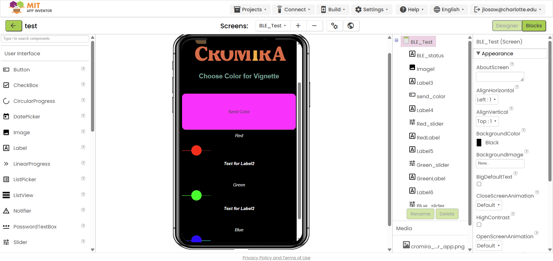Select Notifier component icon
Image resolution: width=553 pixels, height=261 pixels.
point(6,211)
